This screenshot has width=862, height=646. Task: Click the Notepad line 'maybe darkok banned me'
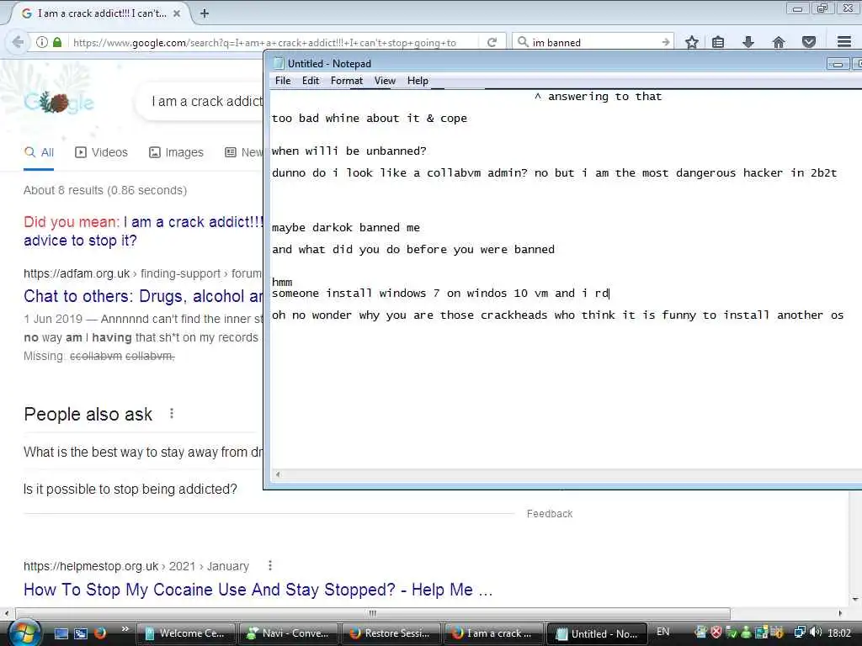click(346, 227)
